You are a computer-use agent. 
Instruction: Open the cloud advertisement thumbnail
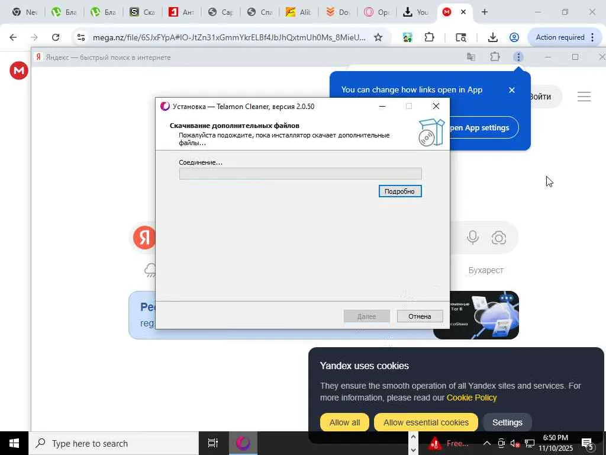coord(476,315)
